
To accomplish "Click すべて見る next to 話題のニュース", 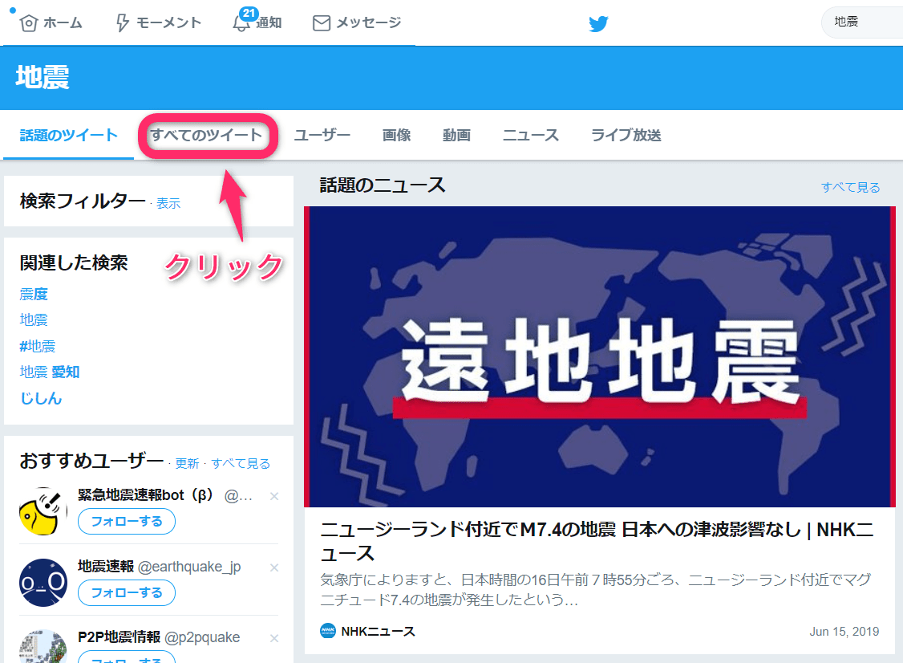I will pos(851,187).
